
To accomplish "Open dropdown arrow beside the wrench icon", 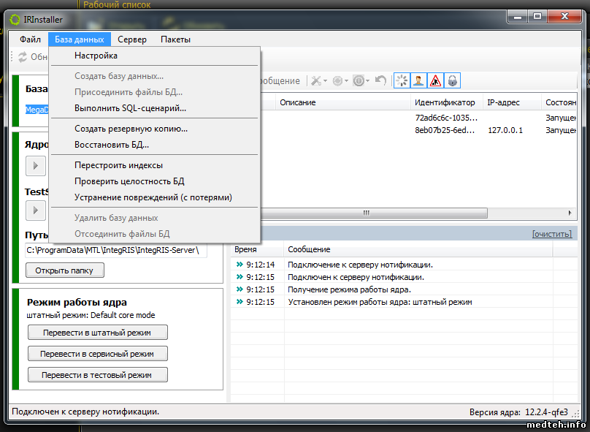I will (326, 80).
